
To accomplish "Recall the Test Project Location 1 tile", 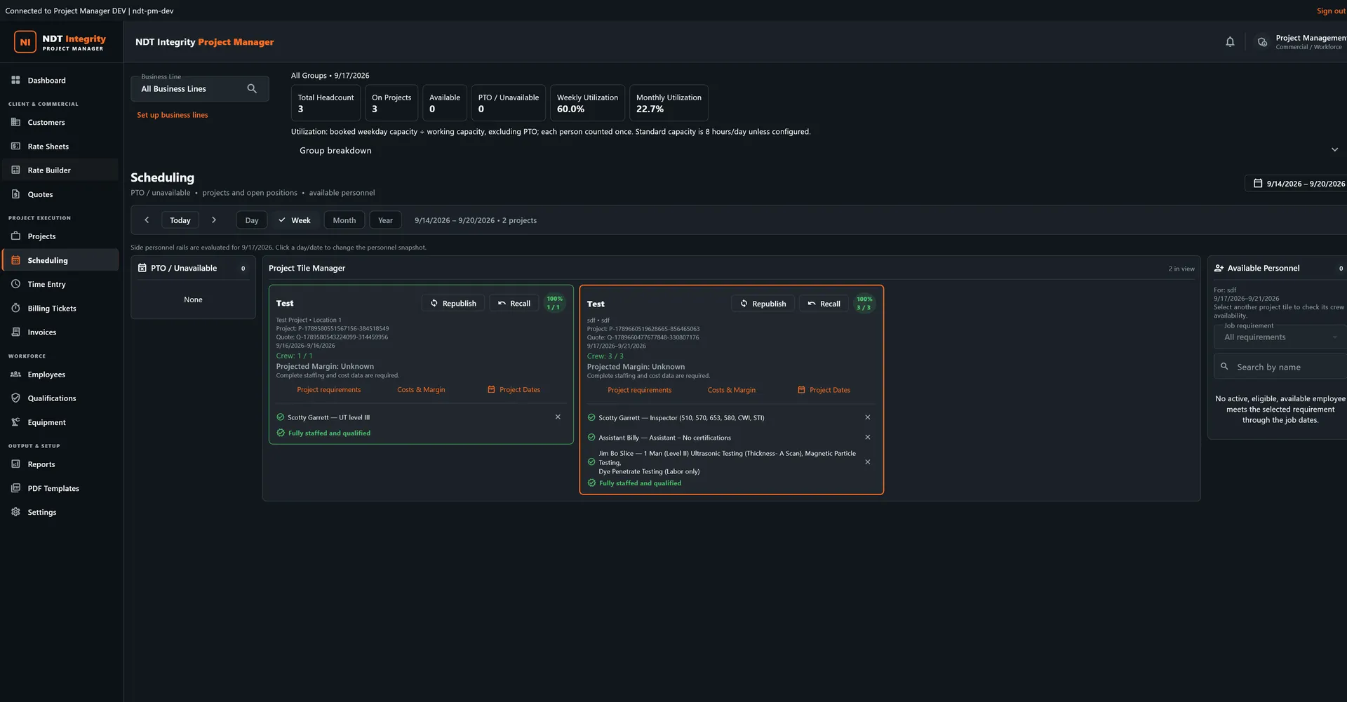I will pos(514,303).
